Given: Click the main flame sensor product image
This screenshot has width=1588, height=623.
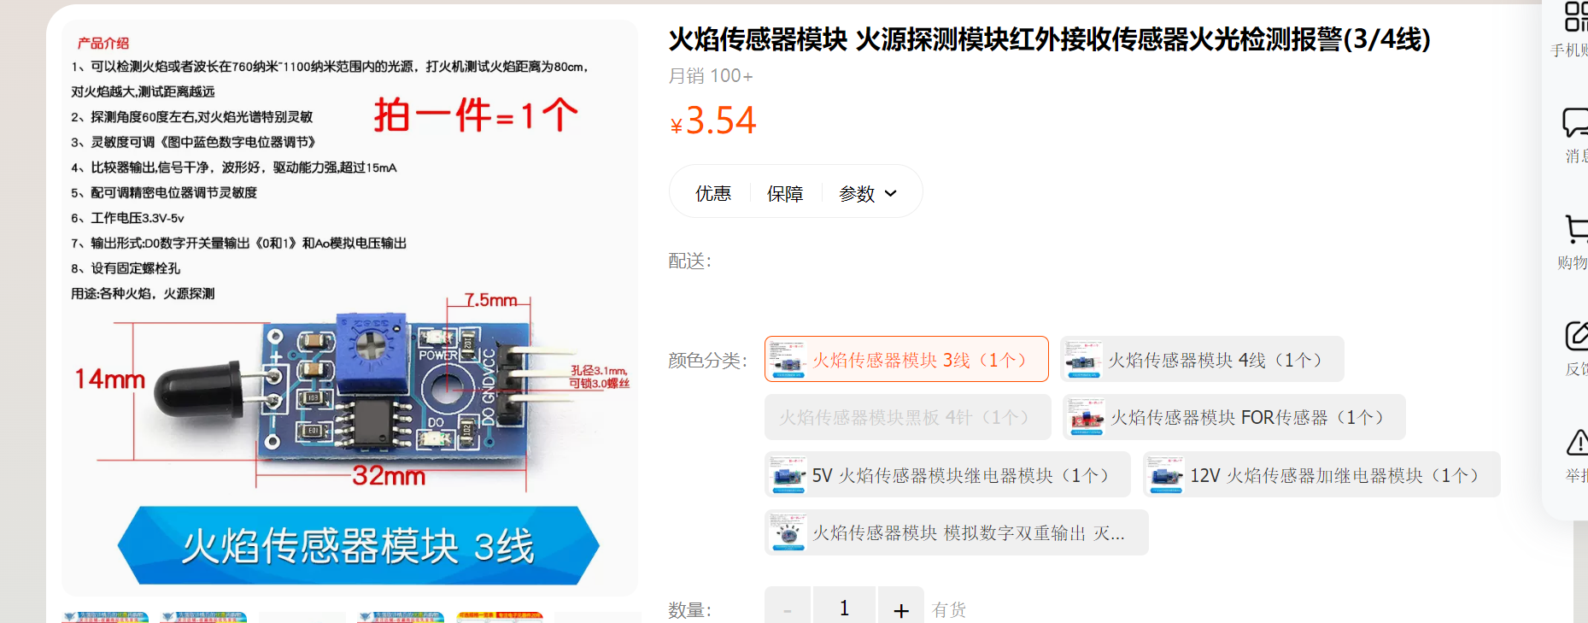Looking at the screenshot, I should [349, 308].
